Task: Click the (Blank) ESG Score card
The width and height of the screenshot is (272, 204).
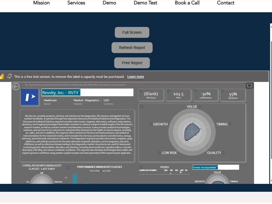Action: (151, 95)
